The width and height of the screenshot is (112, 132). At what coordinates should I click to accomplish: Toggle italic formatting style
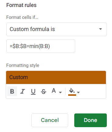23,91
